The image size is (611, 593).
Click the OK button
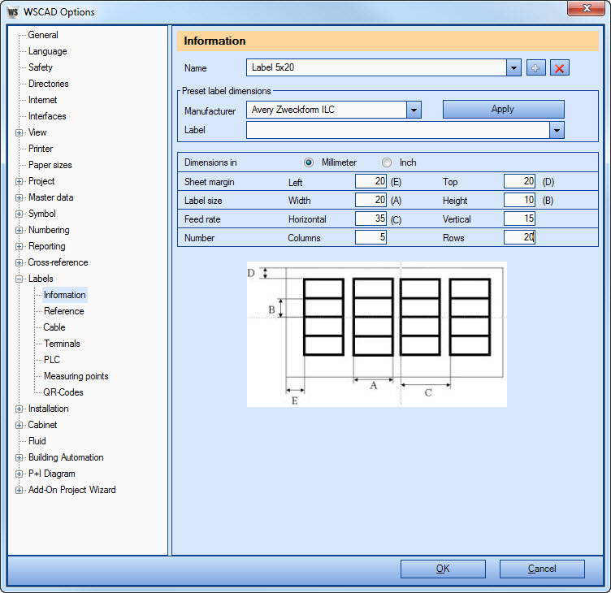tap(443, 569)
